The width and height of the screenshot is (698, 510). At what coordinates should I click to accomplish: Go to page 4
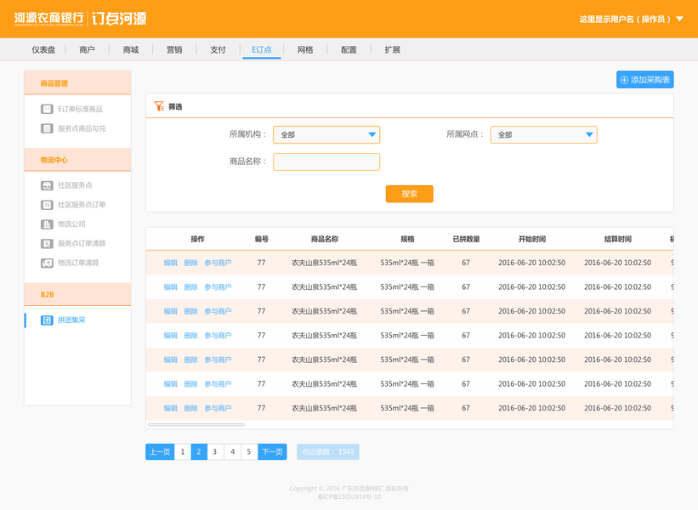point(232,451)
